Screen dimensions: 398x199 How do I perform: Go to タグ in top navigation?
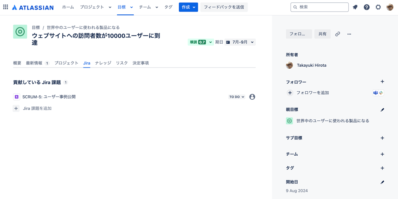pyautogui.click(x=168, y=7)
